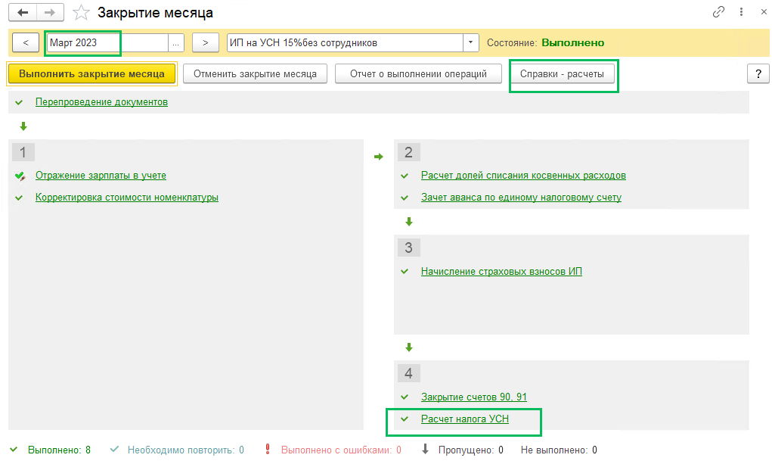This screenshot has width=772, height=464.
Task: Expand the organization dropdown list
Action: coord(471,42)
